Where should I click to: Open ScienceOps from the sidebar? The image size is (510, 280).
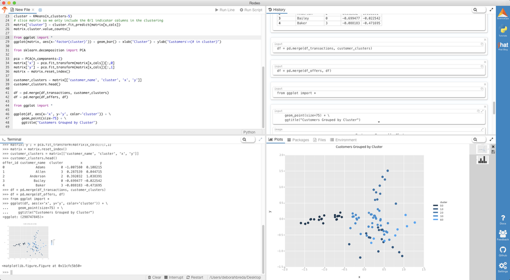pos(503,14)
